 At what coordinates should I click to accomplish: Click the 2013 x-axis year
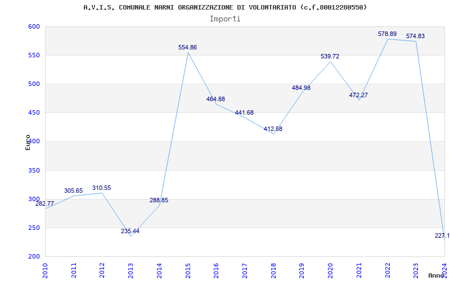[x=130, y=270]
